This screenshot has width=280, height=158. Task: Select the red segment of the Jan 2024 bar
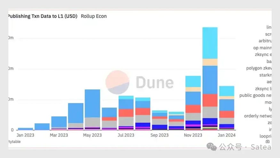tap(227, 114)
